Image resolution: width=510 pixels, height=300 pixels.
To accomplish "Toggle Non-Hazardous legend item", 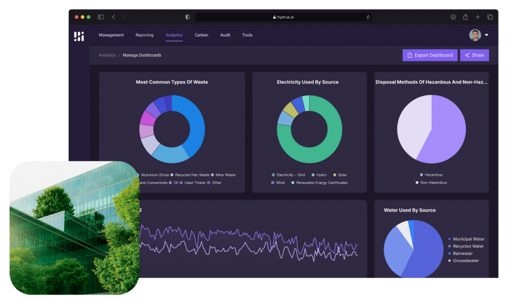I will pos(431,183).
